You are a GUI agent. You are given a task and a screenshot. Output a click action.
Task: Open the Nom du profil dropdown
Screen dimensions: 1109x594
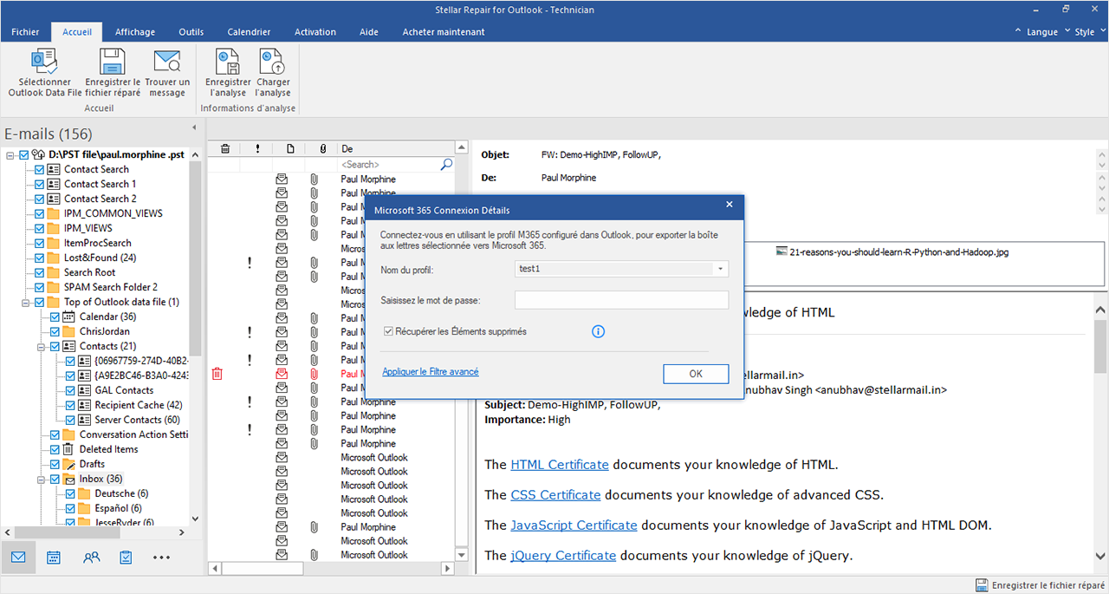point(719,269)
